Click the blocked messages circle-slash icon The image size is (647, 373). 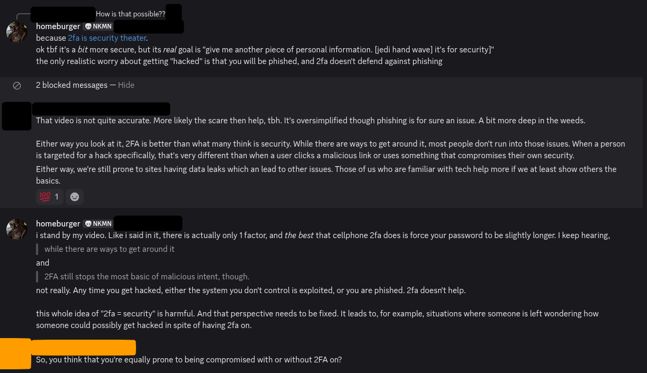(x=17, y=85)
